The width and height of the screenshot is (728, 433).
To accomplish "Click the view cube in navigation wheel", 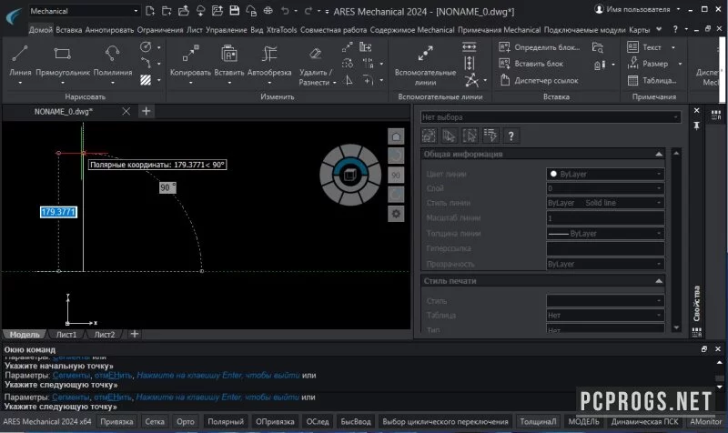I will click(x=349, y=175).
